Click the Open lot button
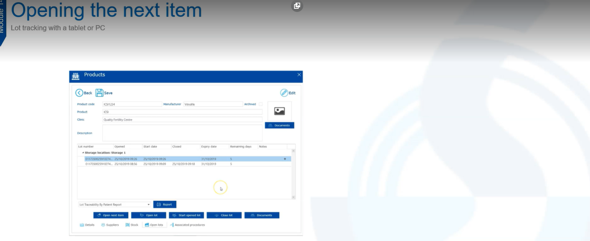 click(x=149, y=215)
